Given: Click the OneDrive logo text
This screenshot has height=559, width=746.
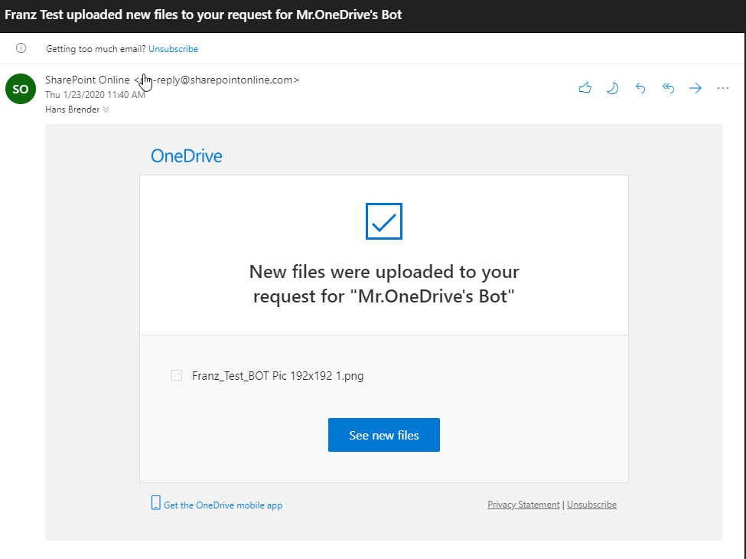Looking at the screenshot, I should 187,156.
